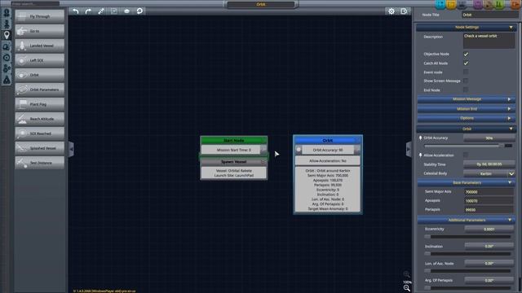Collapse the left node list panel
The width and height of the screenshot is (522, 293).
pyautogui.click(x=71, y=150)
